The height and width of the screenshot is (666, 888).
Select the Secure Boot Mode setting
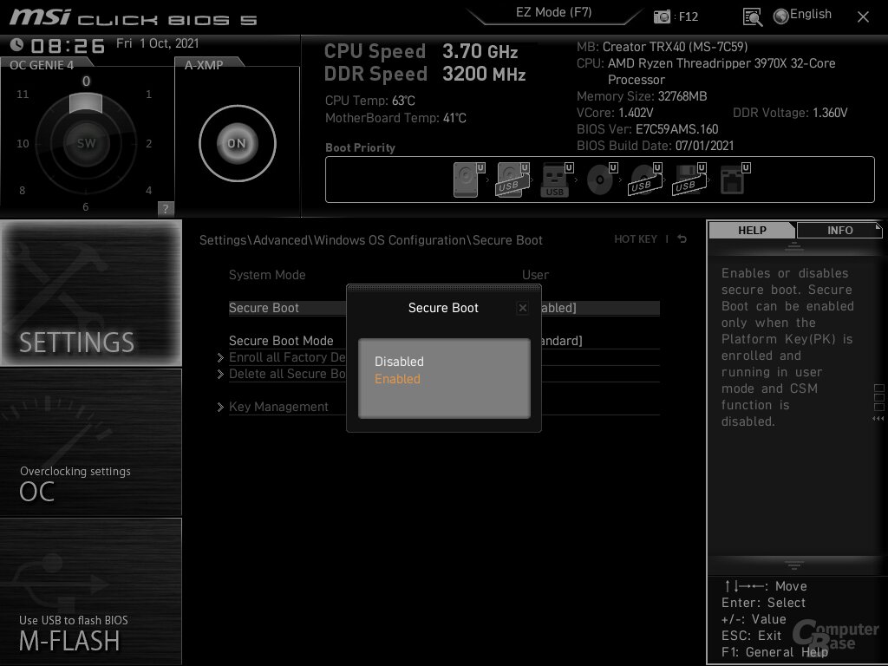point(444,341)
